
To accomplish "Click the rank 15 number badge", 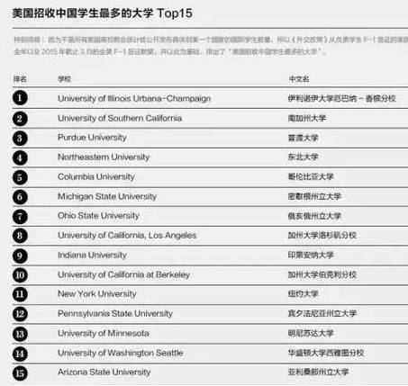I will point(20,373).
